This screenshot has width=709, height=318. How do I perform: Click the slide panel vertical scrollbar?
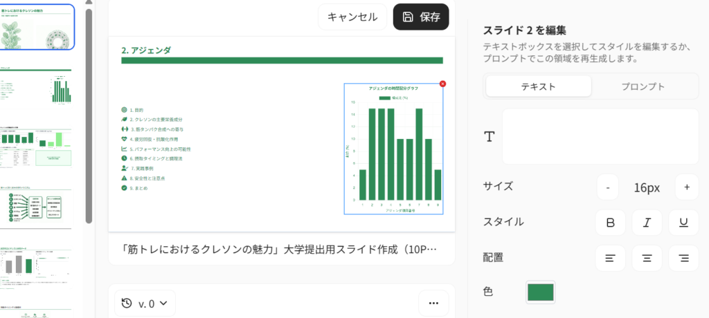[x=89, y=111]
